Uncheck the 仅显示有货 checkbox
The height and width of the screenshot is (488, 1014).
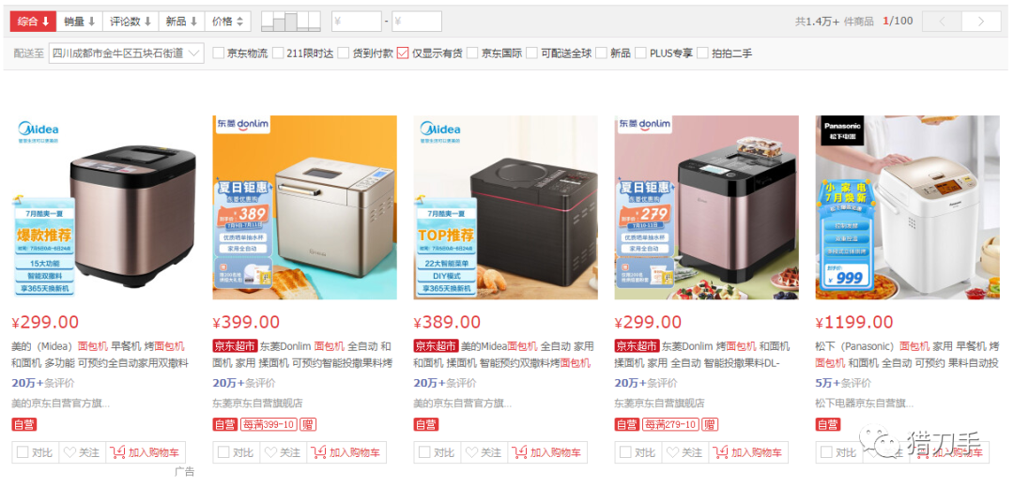click(x=403, y=53)
